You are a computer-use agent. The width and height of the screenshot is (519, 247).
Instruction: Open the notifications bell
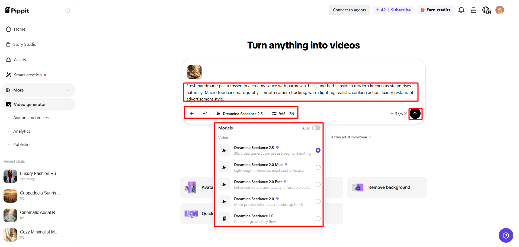pyautogui.click(x=461, y=10)
